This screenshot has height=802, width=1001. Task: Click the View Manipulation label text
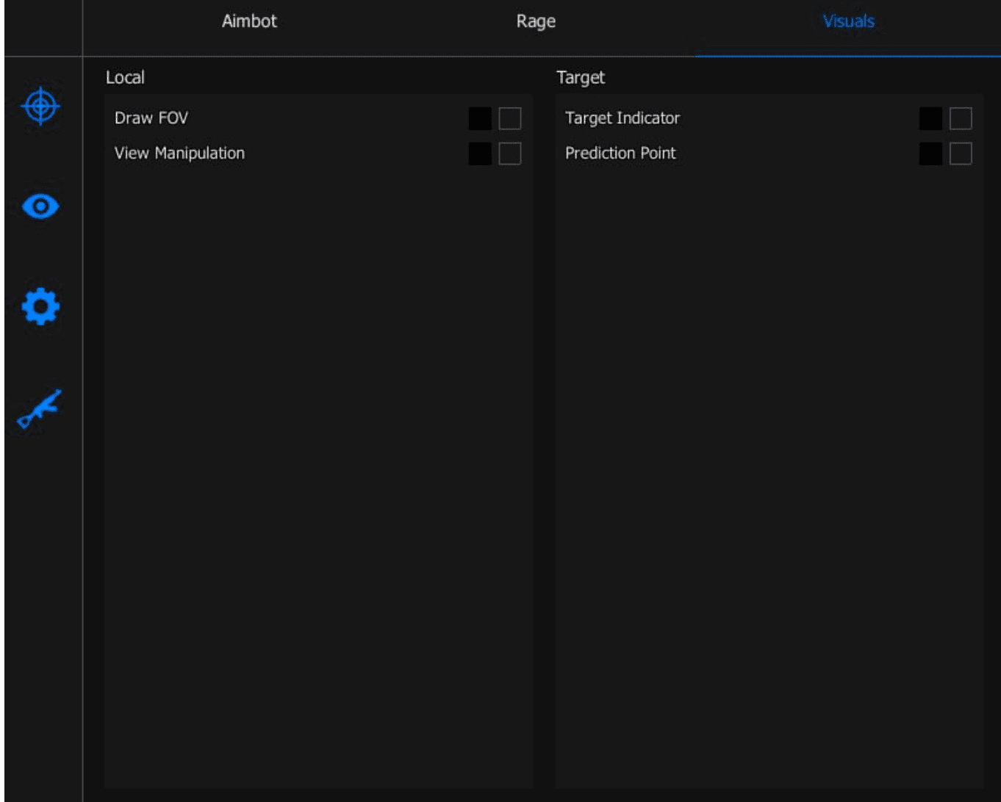coord(179,153)
